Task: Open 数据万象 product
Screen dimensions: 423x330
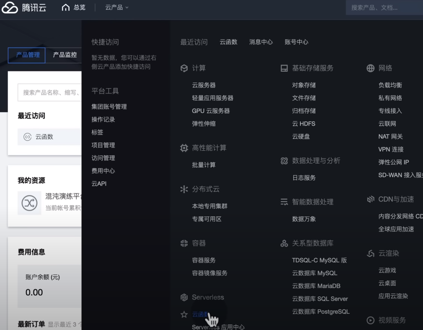Action: (304, 219)
